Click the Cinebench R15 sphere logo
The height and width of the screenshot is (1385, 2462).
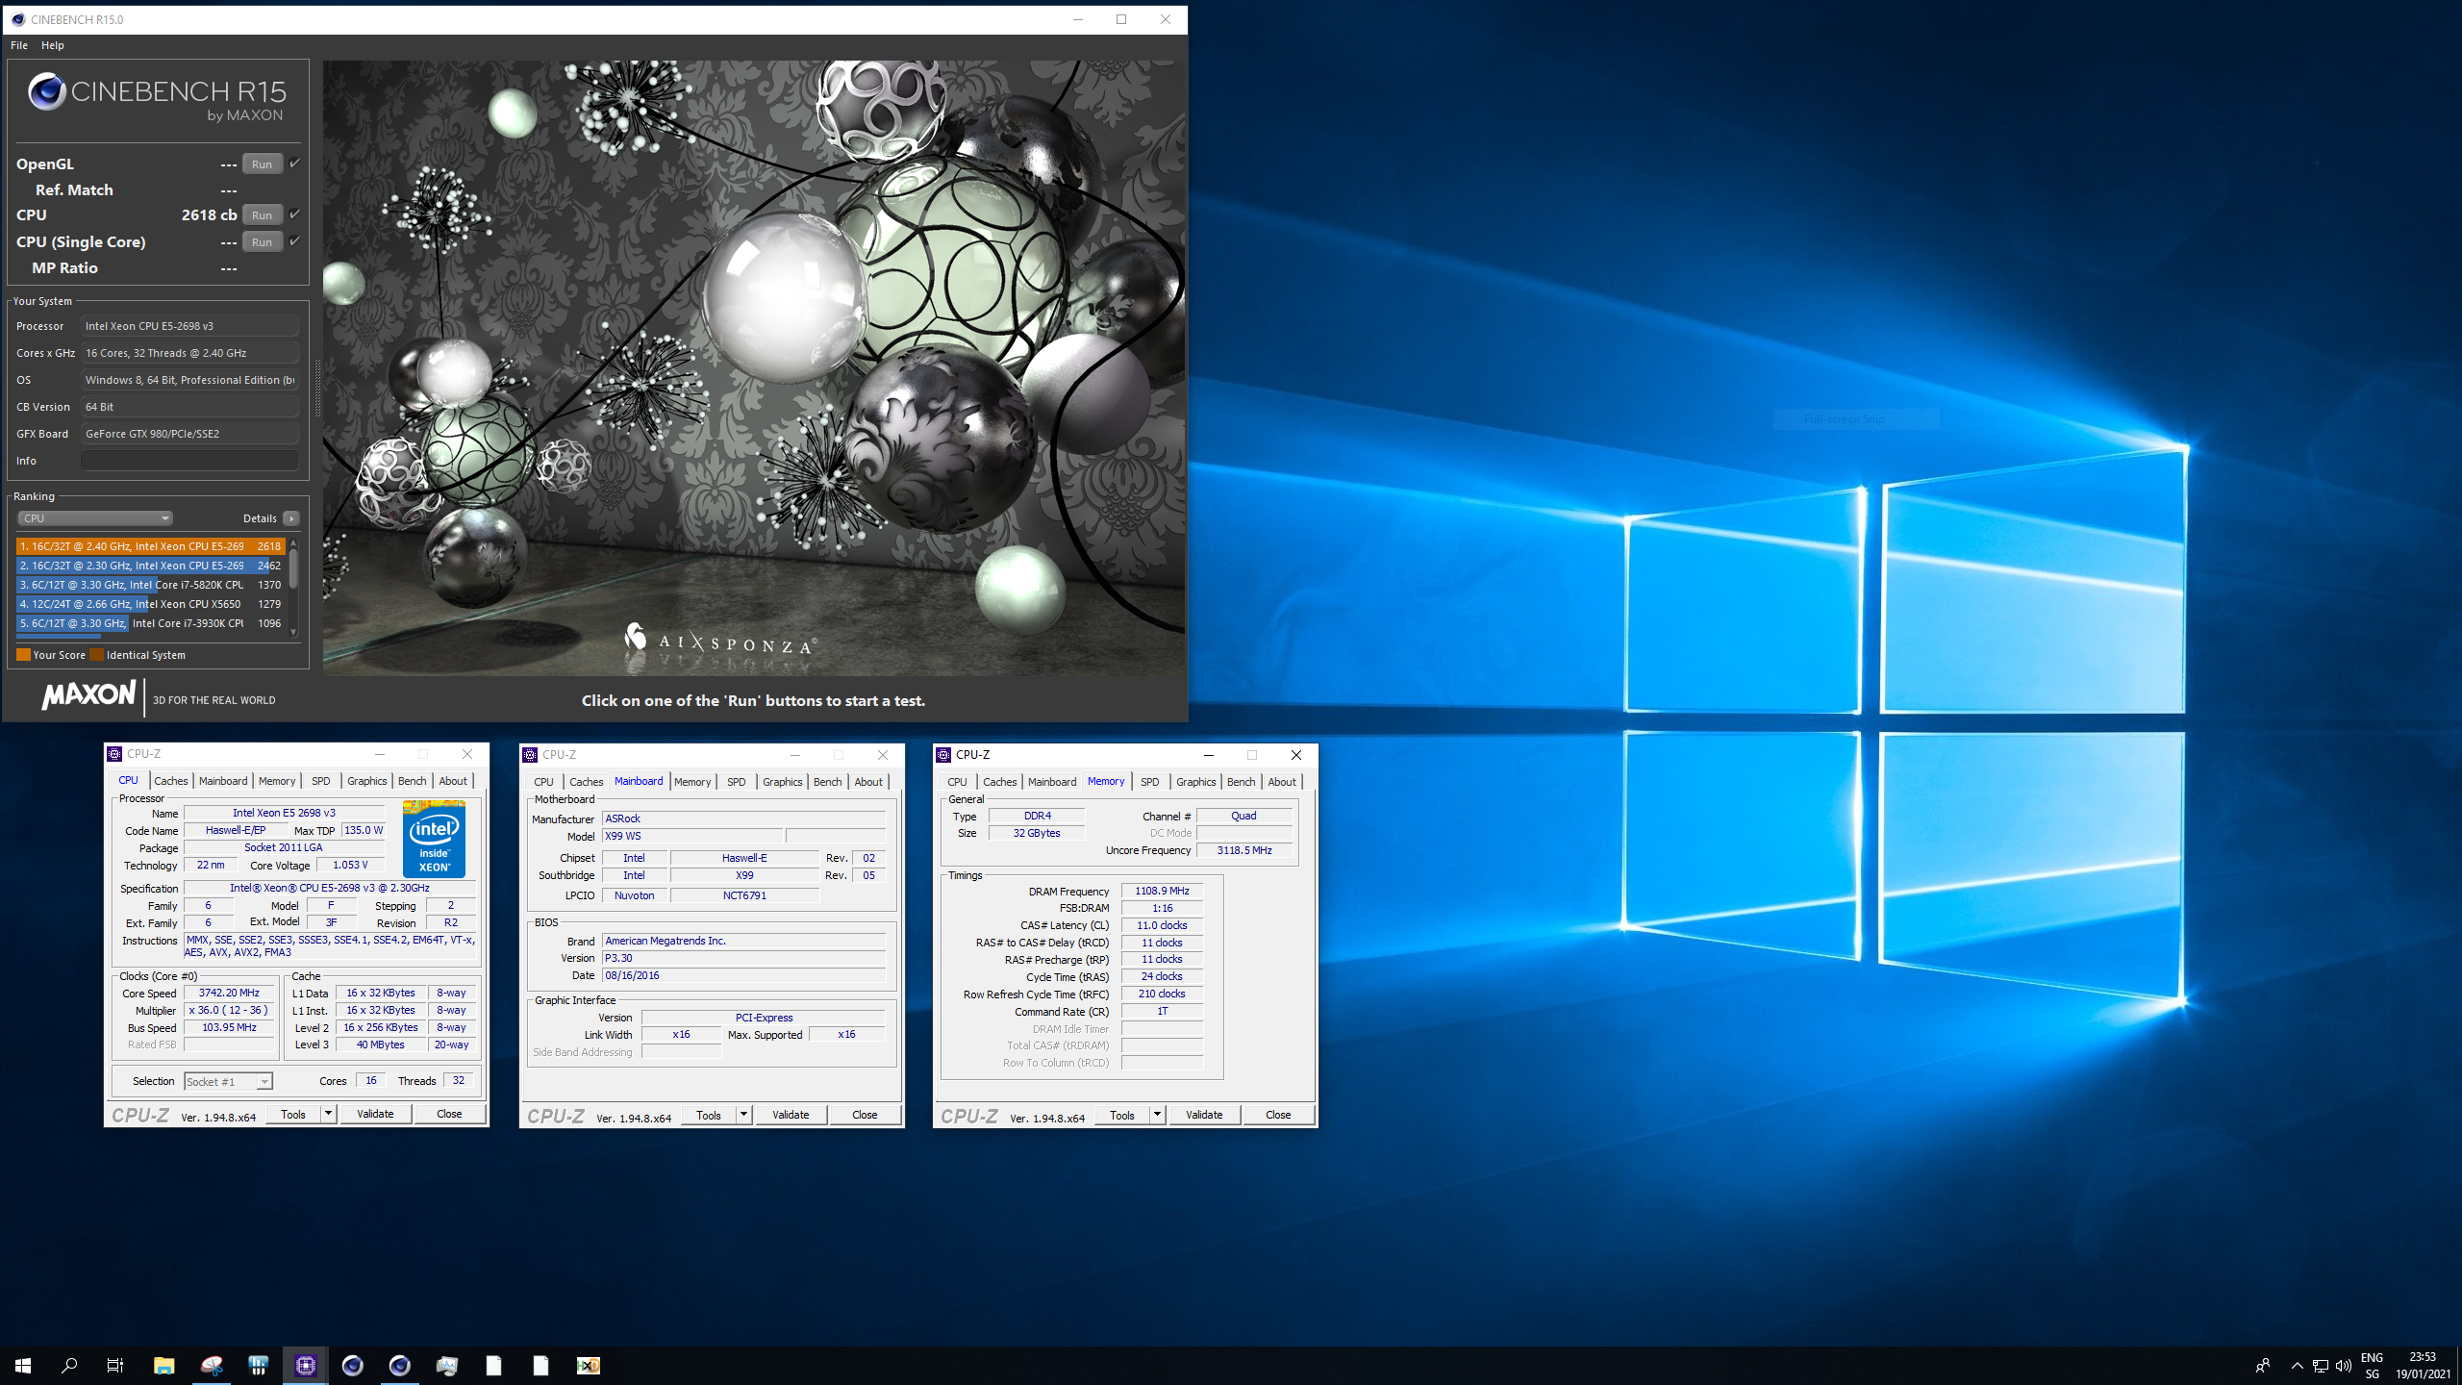46,92
